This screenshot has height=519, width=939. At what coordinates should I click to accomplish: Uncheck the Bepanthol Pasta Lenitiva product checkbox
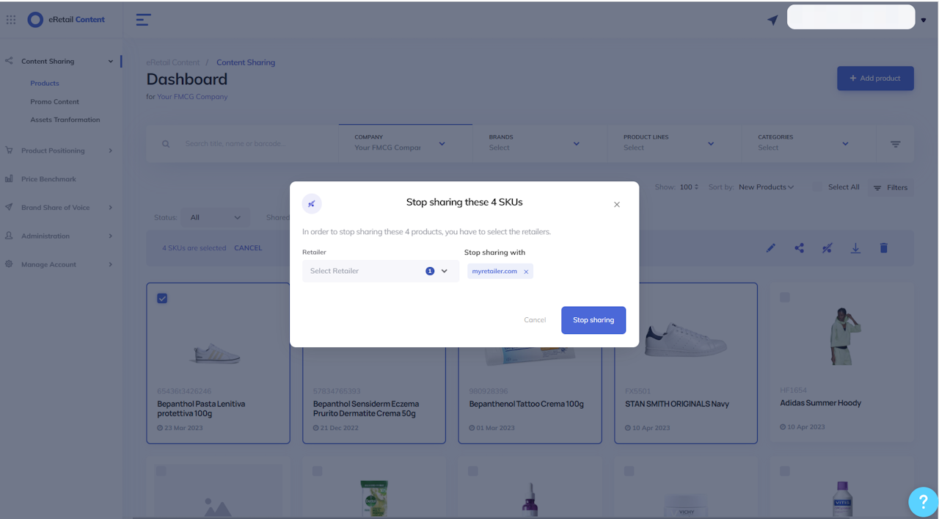point(162,298)
